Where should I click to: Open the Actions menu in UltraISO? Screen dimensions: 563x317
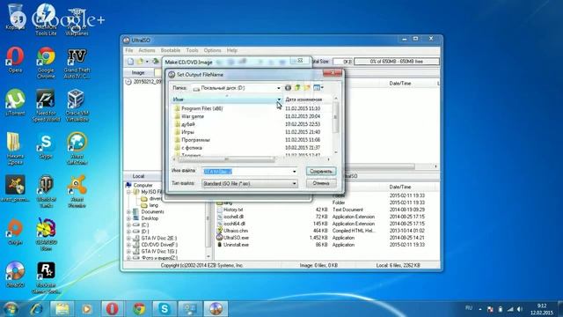tap(147, 50)
